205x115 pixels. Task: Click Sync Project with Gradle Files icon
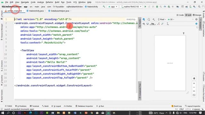(186, 7)
